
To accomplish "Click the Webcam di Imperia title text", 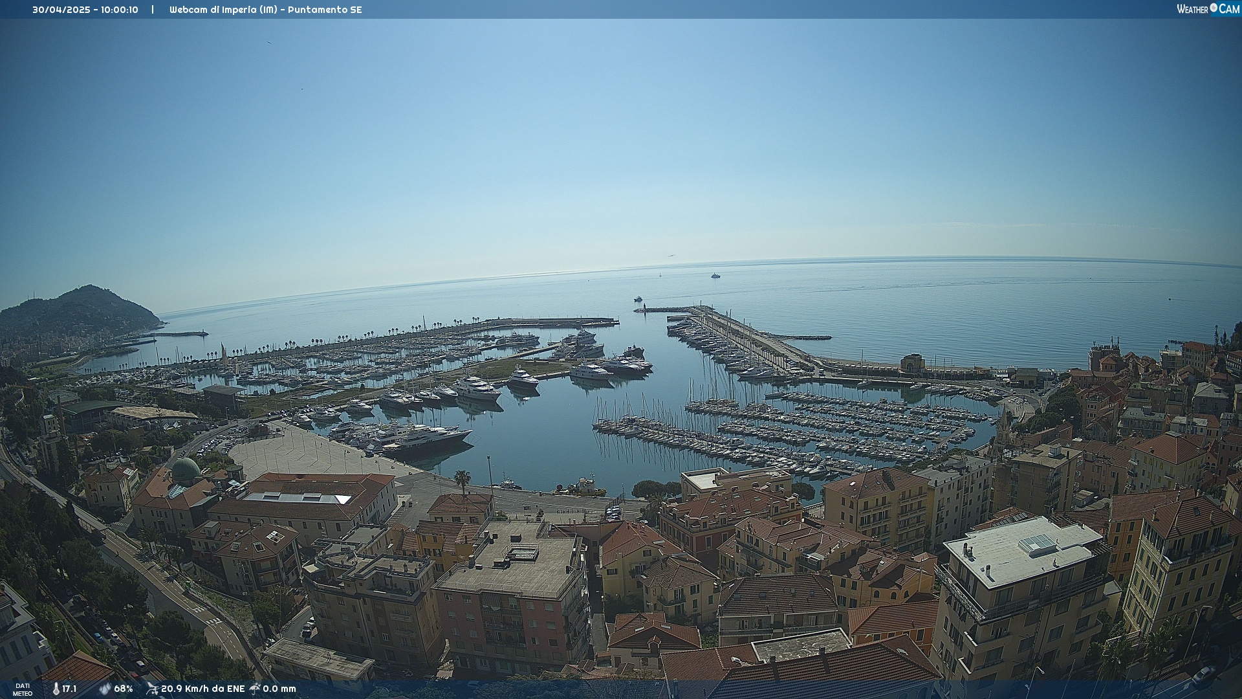I will [265, 10].
